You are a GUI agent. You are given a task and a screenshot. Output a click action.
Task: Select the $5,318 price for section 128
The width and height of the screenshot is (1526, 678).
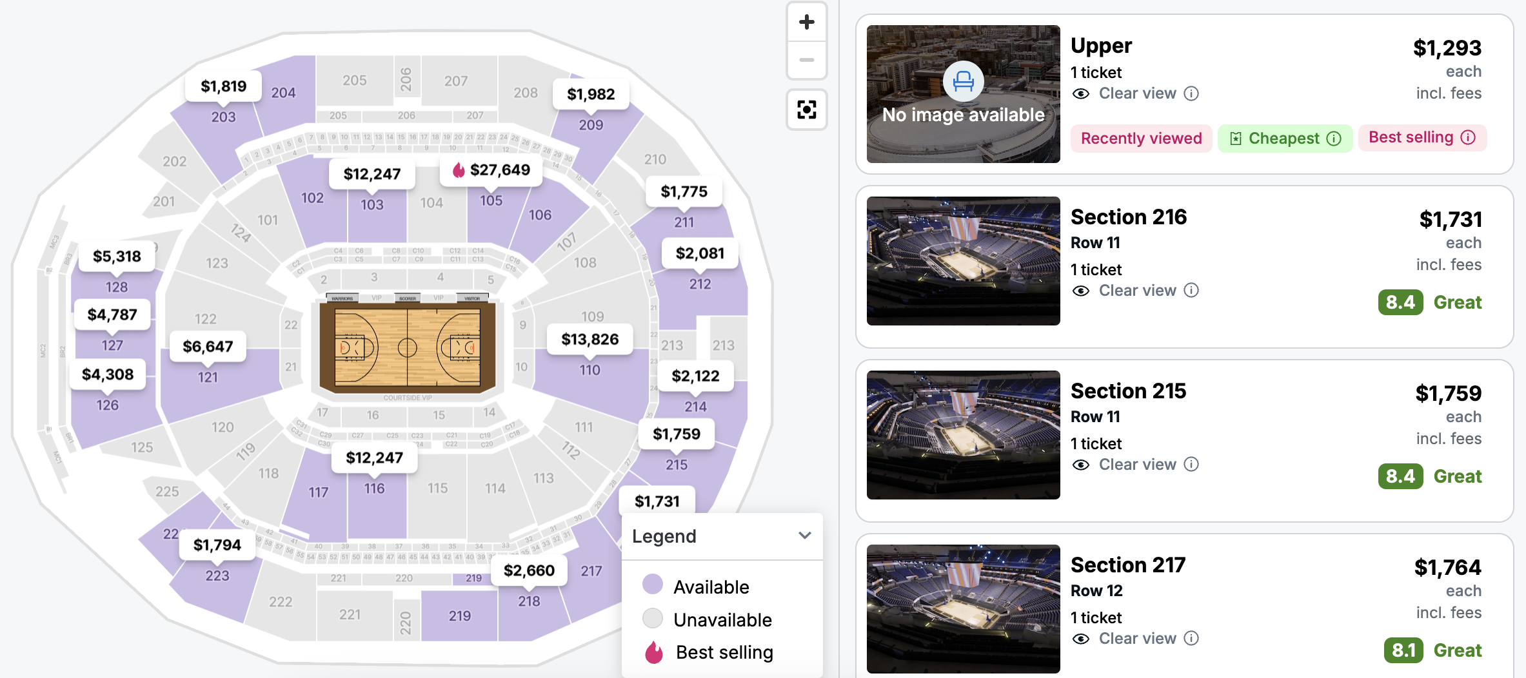[x=117, y=257]
